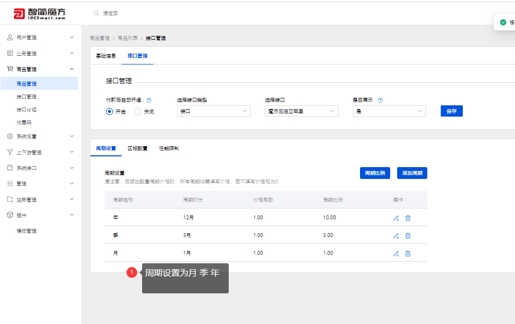The image size is (515, 324).
Task: Click the search magnifier icon
Action: coord(96,13)
